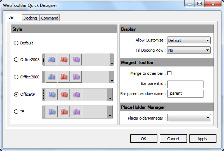Click the purple icon in IE preview
Image resolution: width=224 pixels, height=151 pixels.
click(76, 112)
